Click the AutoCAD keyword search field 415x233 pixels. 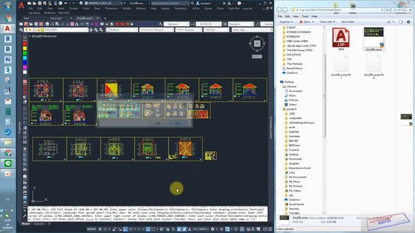tap(171, 3)
